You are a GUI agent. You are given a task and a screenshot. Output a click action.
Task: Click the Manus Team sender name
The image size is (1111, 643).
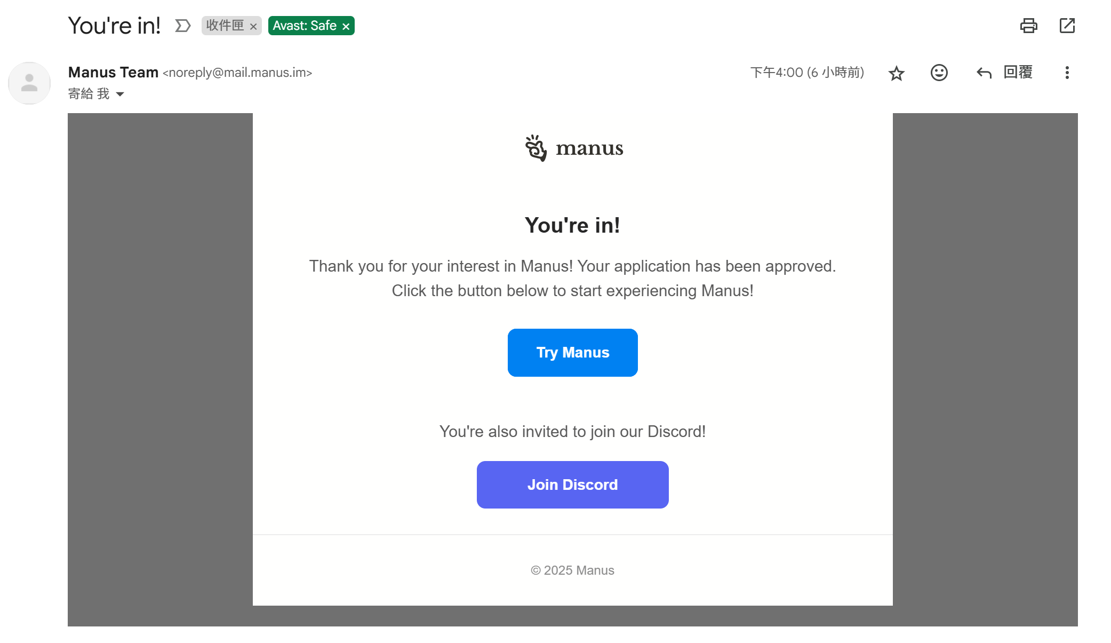pyautogui.click(x=113, y=72)
